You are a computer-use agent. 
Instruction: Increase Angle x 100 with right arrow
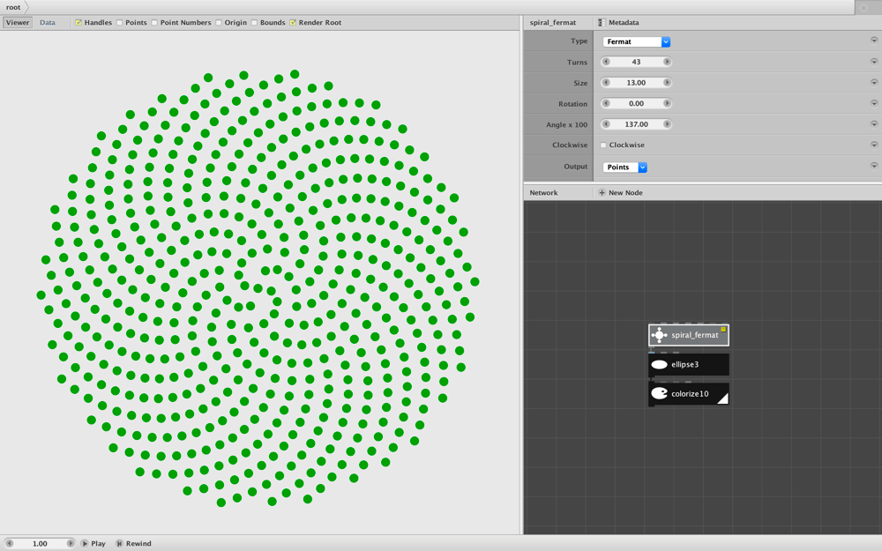667,124
